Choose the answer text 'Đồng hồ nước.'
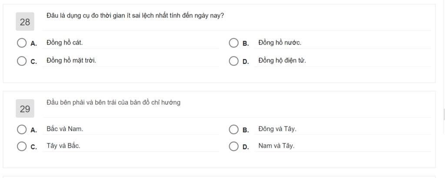This screenshot has width=445, height=178. pos(280,43)
